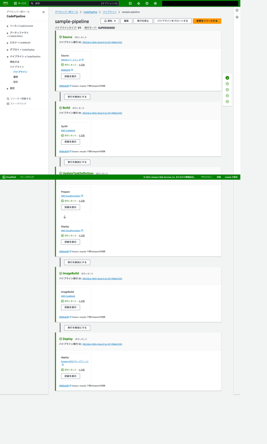This screenshot has width=267, height=444.
Task: Click リソースへ移動する search in sidebar
Action: click(19, 99)
